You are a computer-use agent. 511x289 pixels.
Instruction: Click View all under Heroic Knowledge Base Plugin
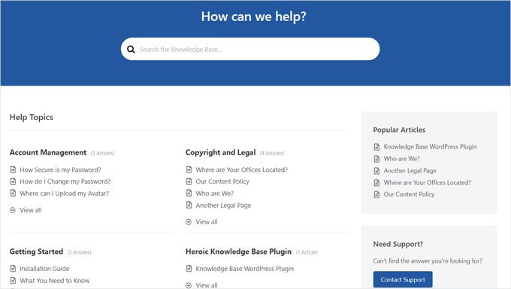point(207,285)
